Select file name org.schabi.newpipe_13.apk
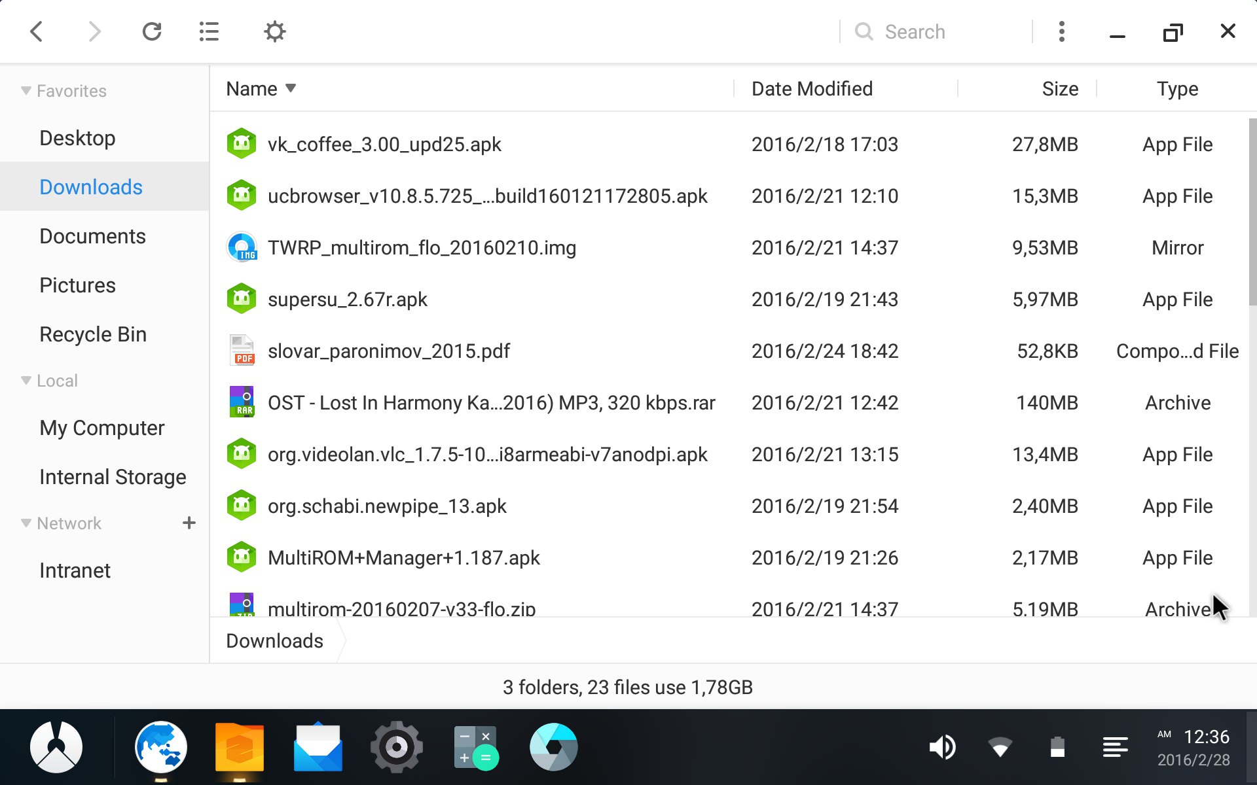Screen dimensions: 1257x785 [387, 506]
